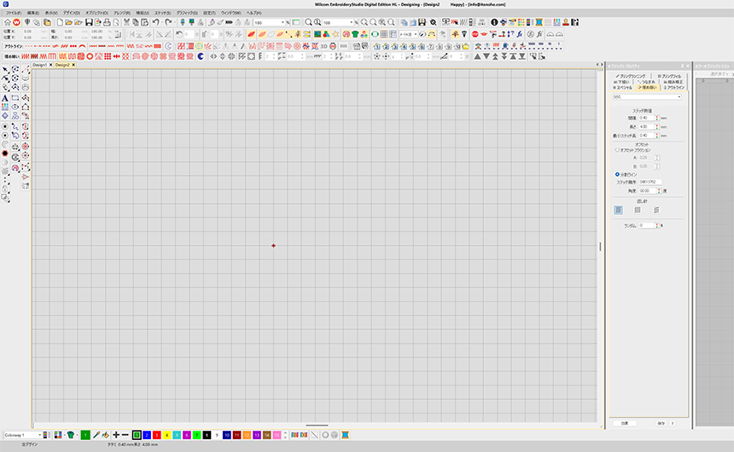
Task: Open the ファイル(F) menu
Action: 14,14
